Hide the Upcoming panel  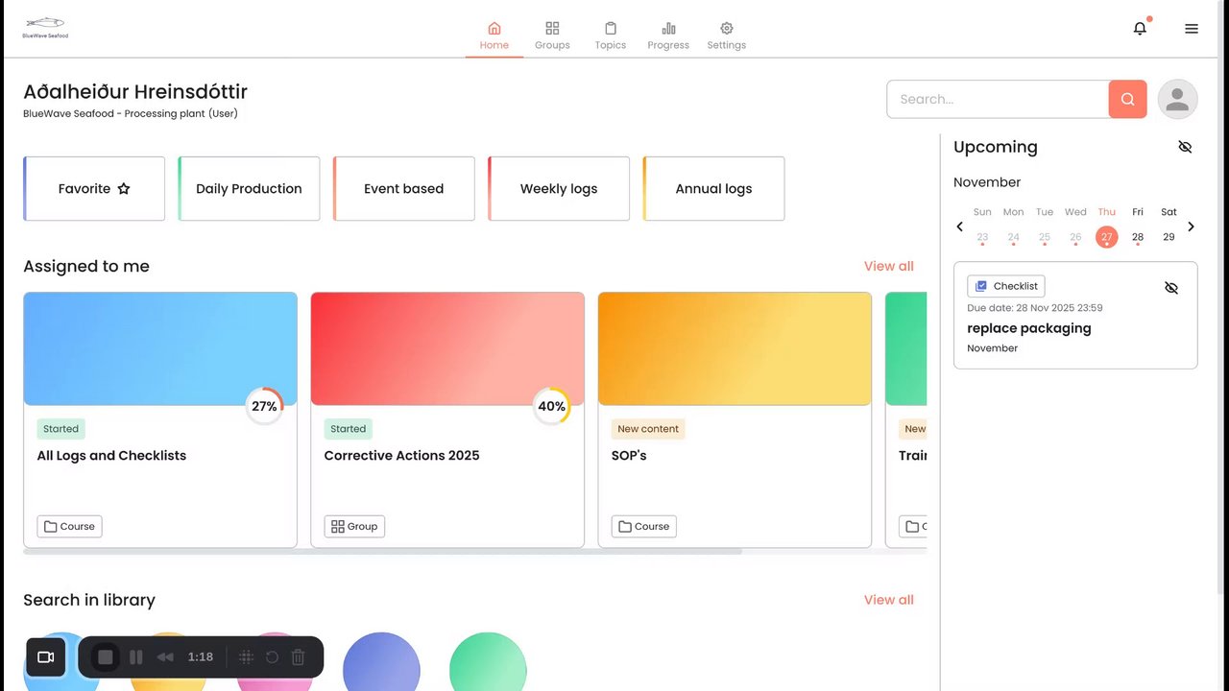click(1185, 147)
